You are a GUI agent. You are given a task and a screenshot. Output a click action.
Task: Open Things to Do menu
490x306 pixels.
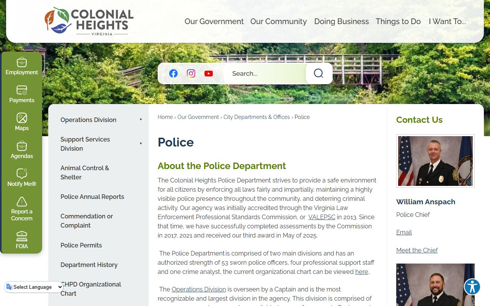[x=398, y=21]
